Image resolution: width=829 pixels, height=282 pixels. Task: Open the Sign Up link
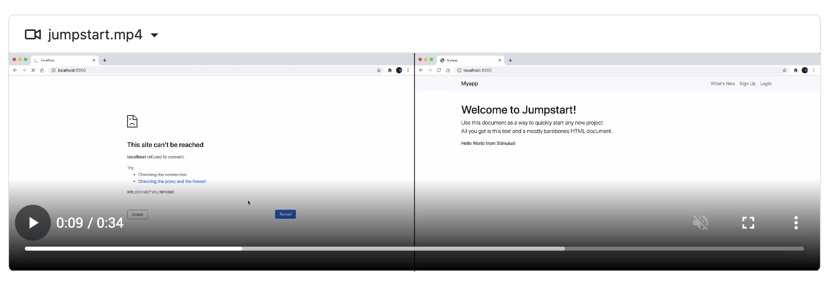[747, 84]
